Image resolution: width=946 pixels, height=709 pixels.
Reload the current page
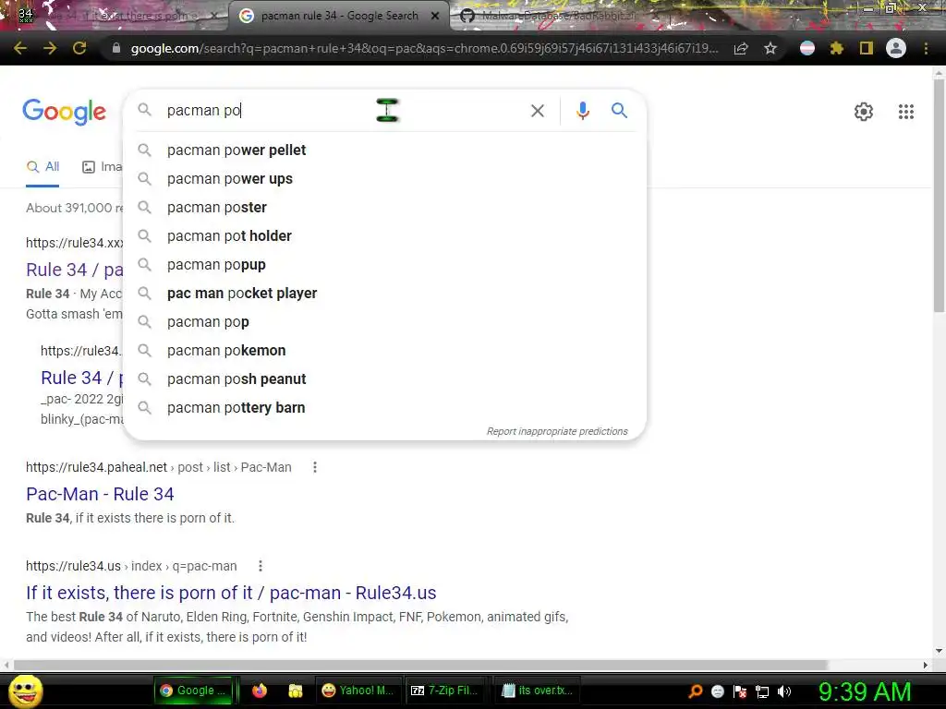pos(79,48)
